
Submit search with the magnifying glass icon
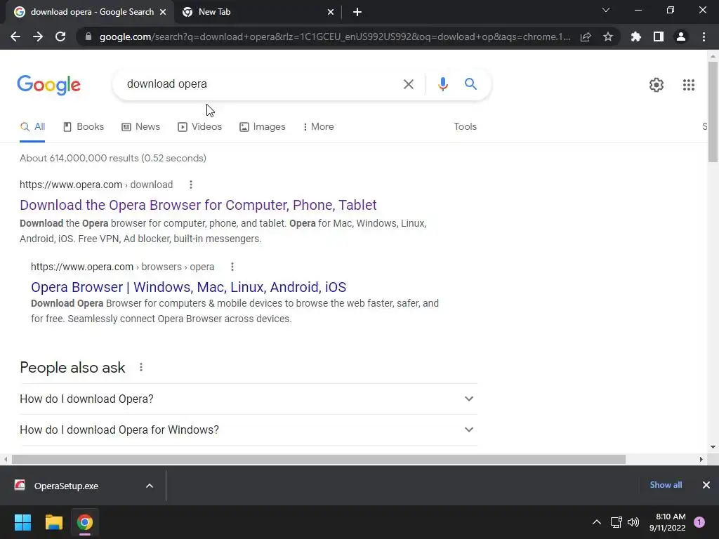click(471, 84)
